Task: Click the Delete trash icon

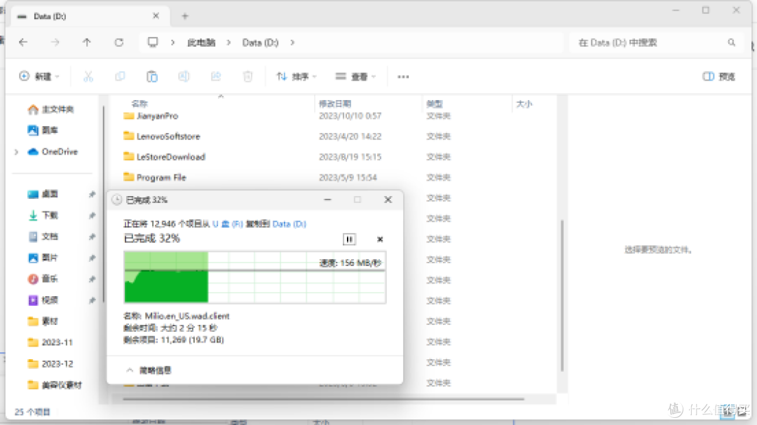Action: click(247, 76)
